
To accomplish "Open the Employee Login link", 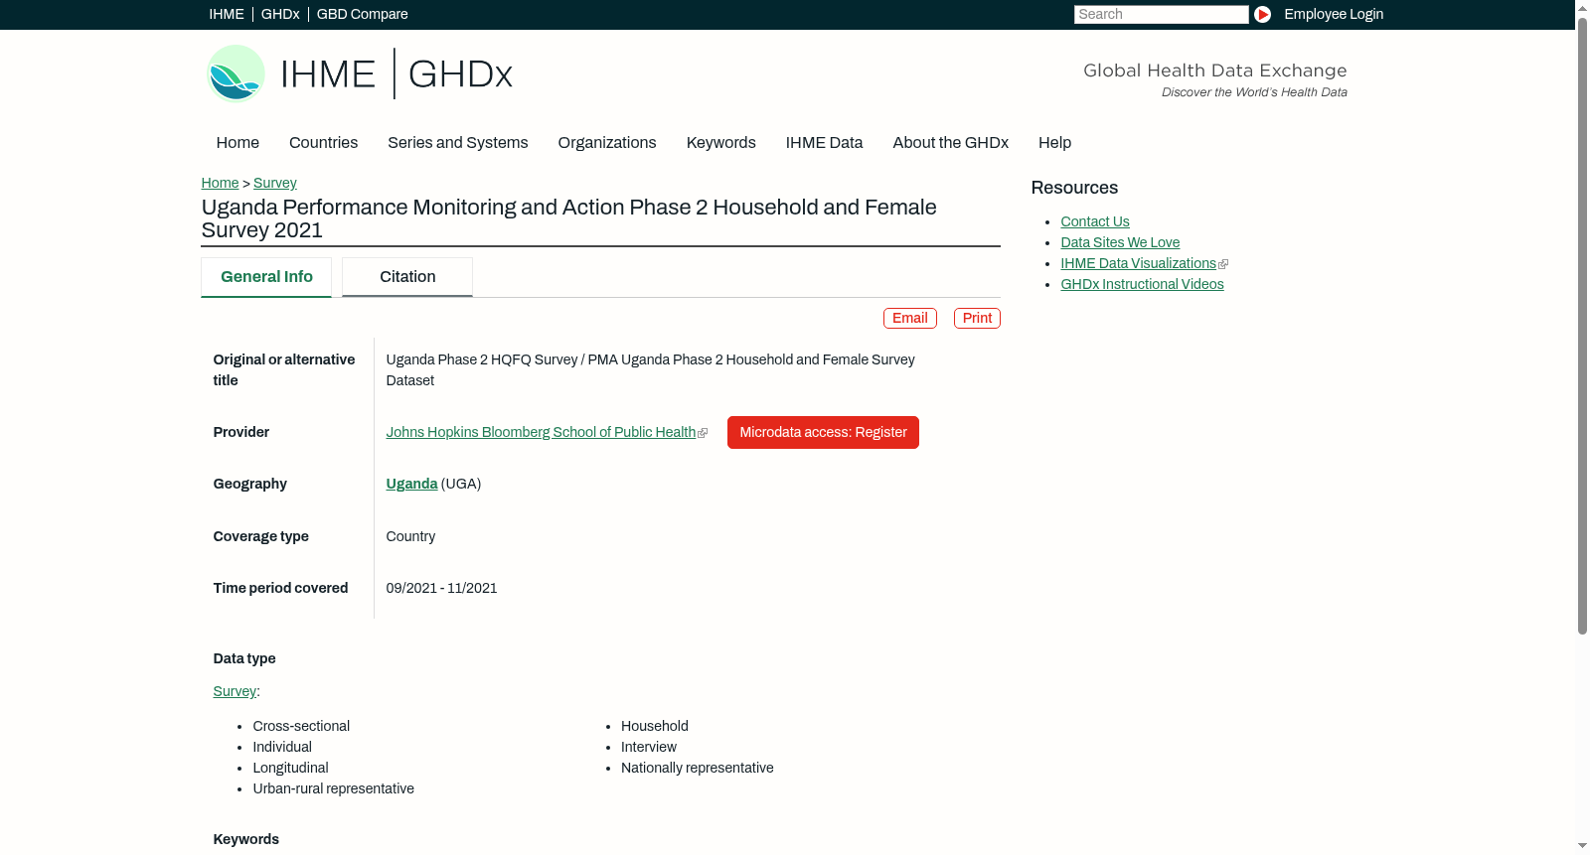I will tap(1334, 14).
